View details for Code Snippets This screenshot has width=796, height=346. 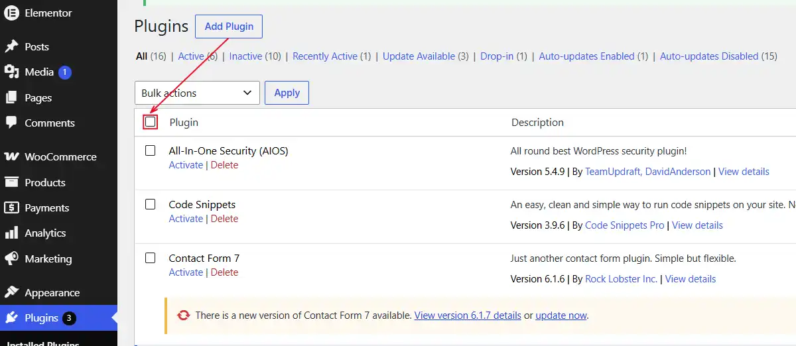tap(697, 225)
